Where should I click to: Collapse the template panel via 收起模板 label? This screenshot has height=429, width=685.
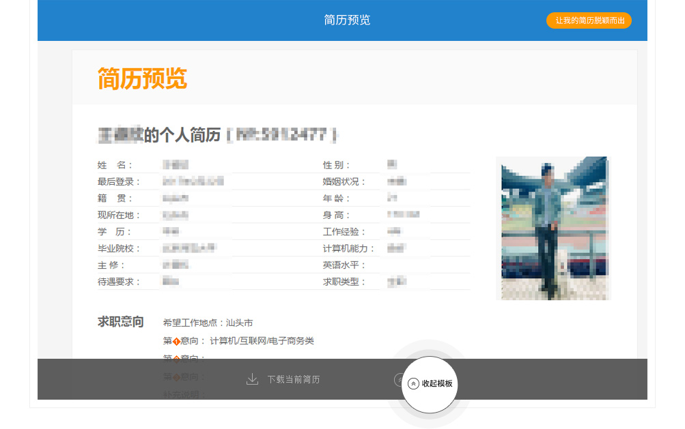tap(437, 384)
